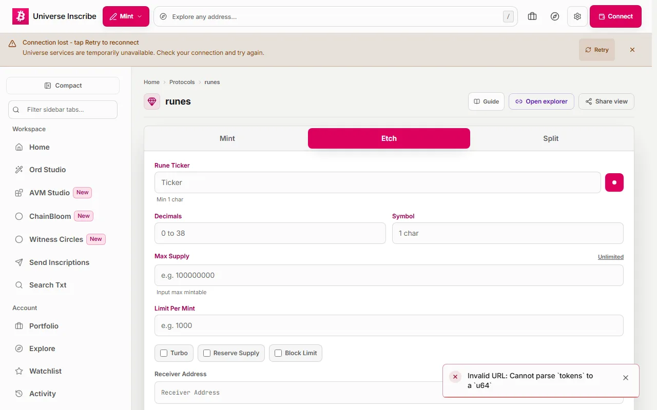Open the portfolio briefcase icon in header
Screen dimensions: 657x410
point(532,16)
